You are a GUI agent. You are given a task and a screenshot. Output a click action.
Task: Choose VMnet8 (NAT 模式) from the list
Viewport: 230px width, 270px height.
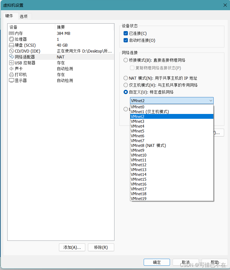[149, 145]
